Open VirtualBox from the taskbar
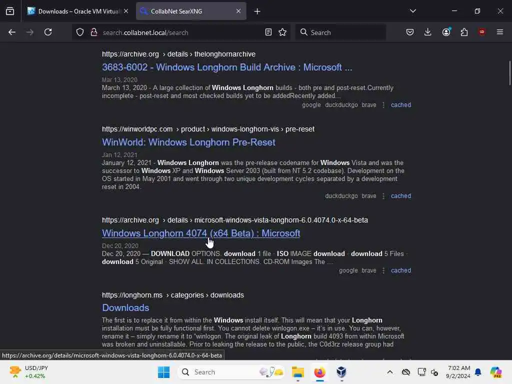Screen dimensions: 512x384 341,372
